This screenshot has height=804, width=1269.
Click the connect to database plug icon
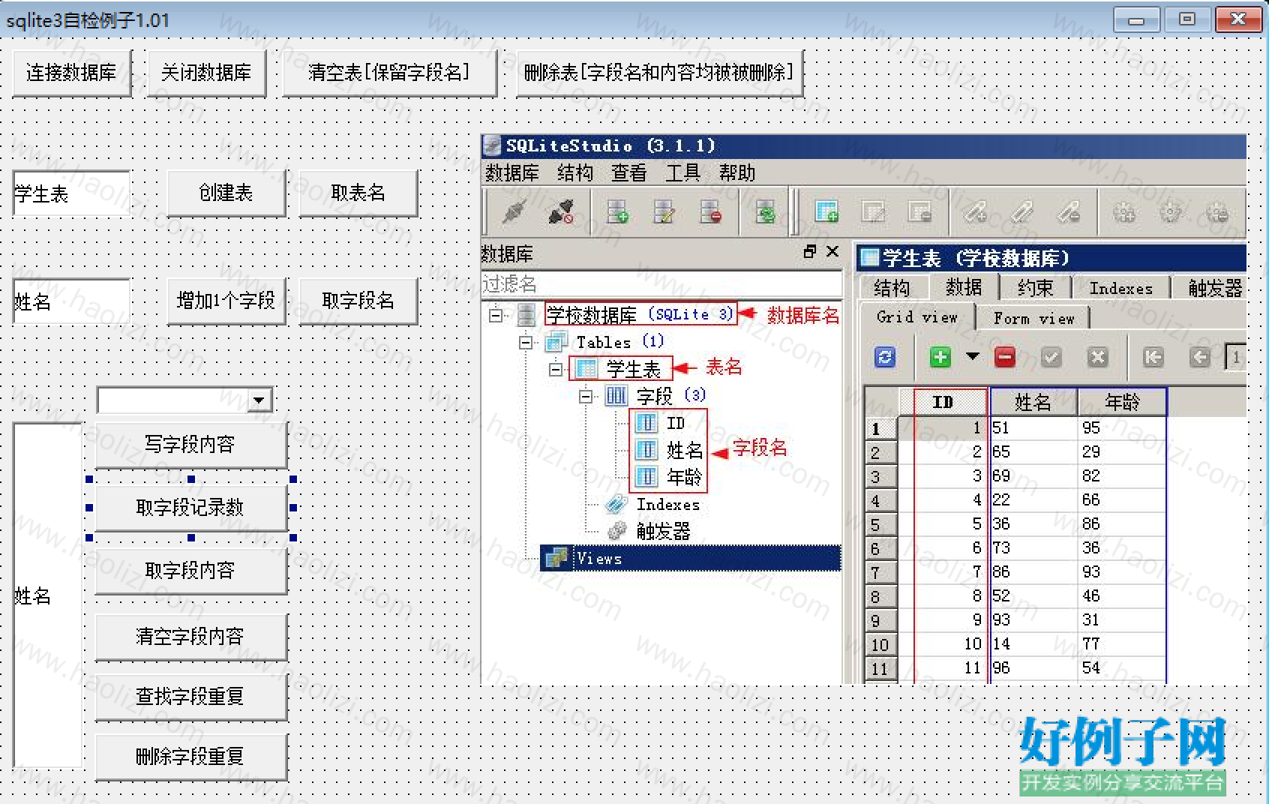pyautogui.click(x=514, y=213)
